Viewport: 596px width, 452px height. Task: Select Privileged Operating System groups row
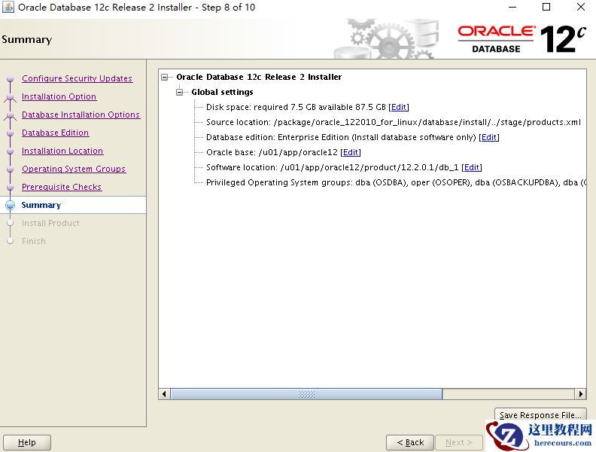click(x=396, y=182)
